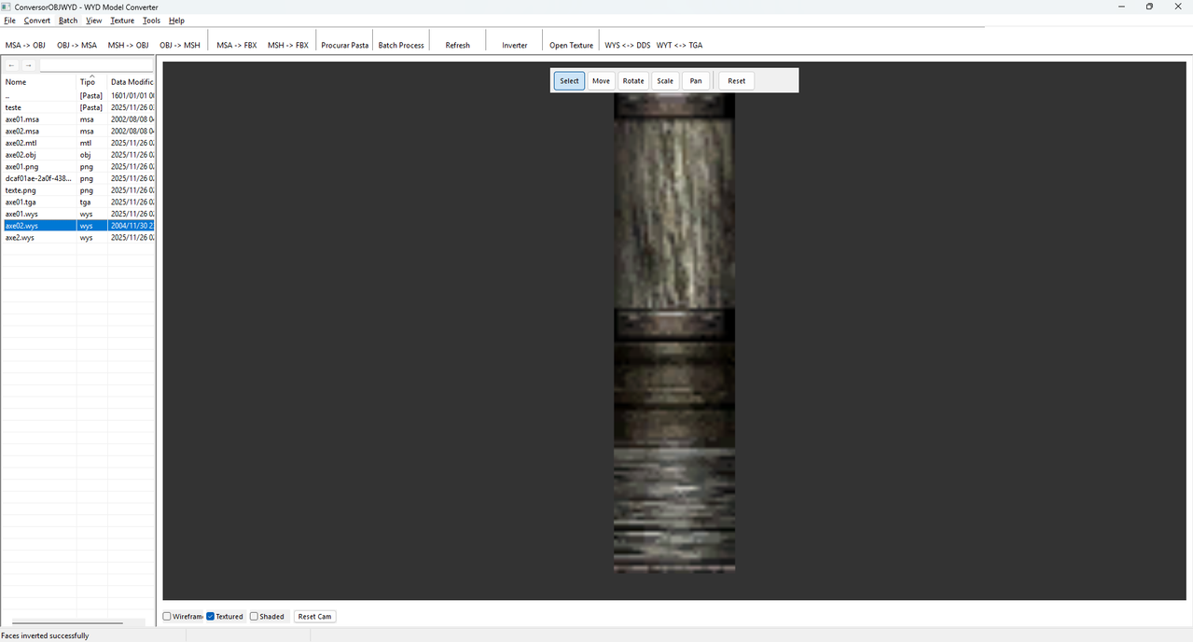Viewport: 1193px width, 642px height.
Task: Select file axe01.png
Action: [x=78, y=167]
